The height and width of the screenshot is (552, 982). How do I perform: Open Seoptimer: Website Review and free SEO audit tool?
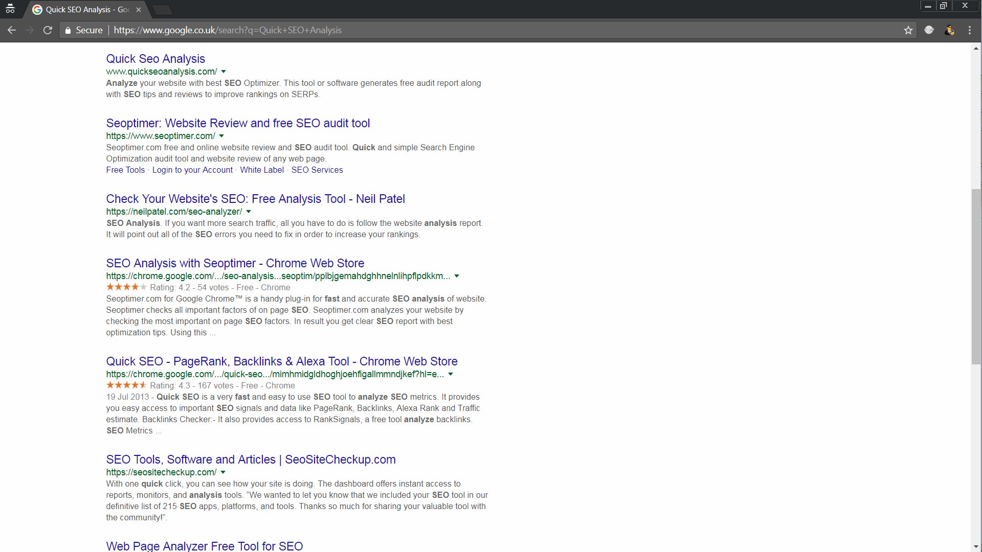(238, 123)
